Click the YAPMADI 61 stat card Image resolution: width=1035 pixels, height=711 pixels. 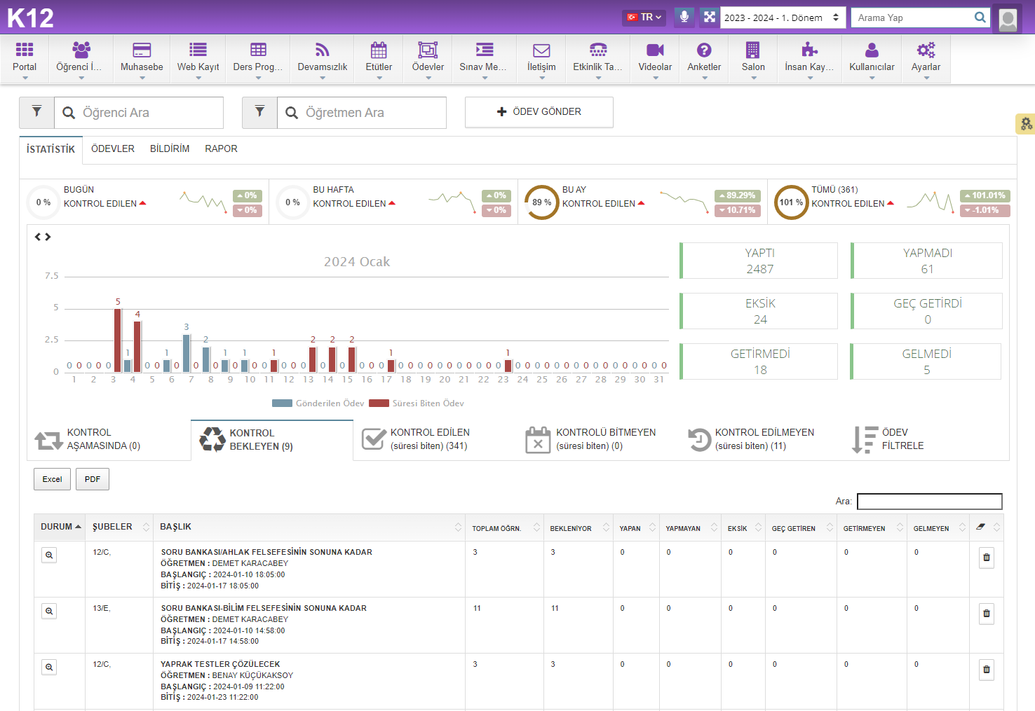point(926,261)
